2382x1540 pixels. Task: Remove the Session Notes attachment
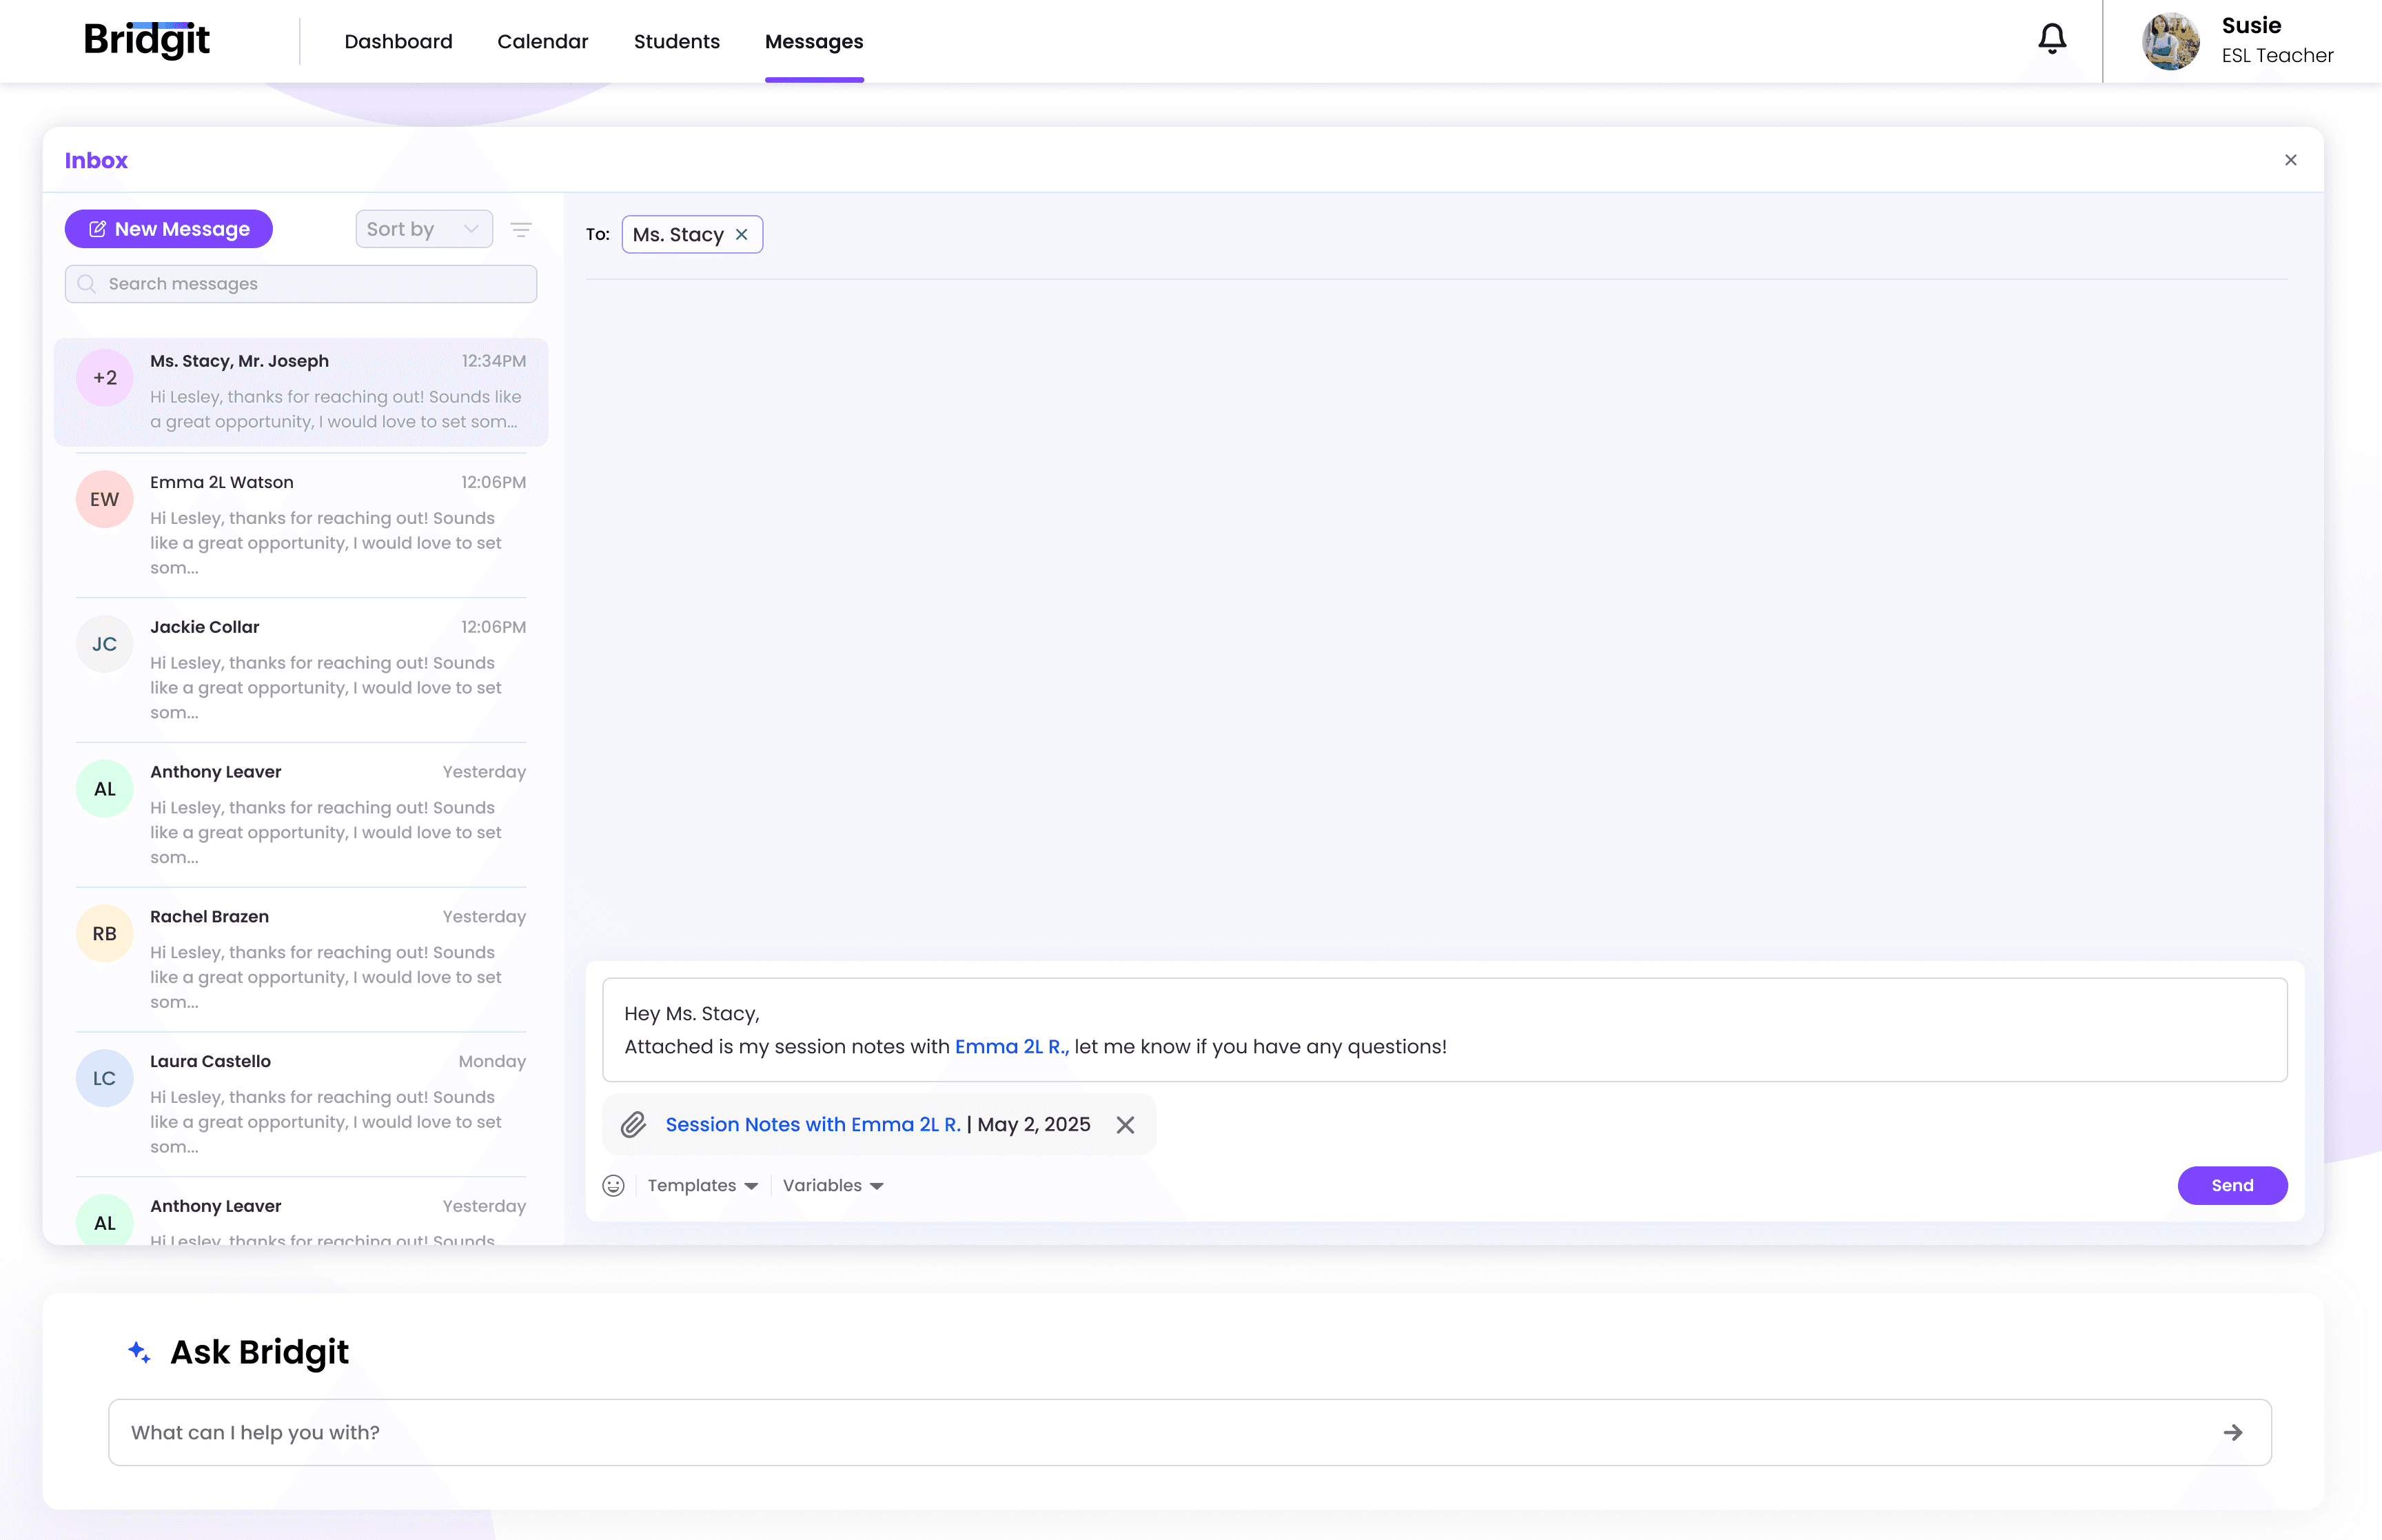[1125, 1124]
